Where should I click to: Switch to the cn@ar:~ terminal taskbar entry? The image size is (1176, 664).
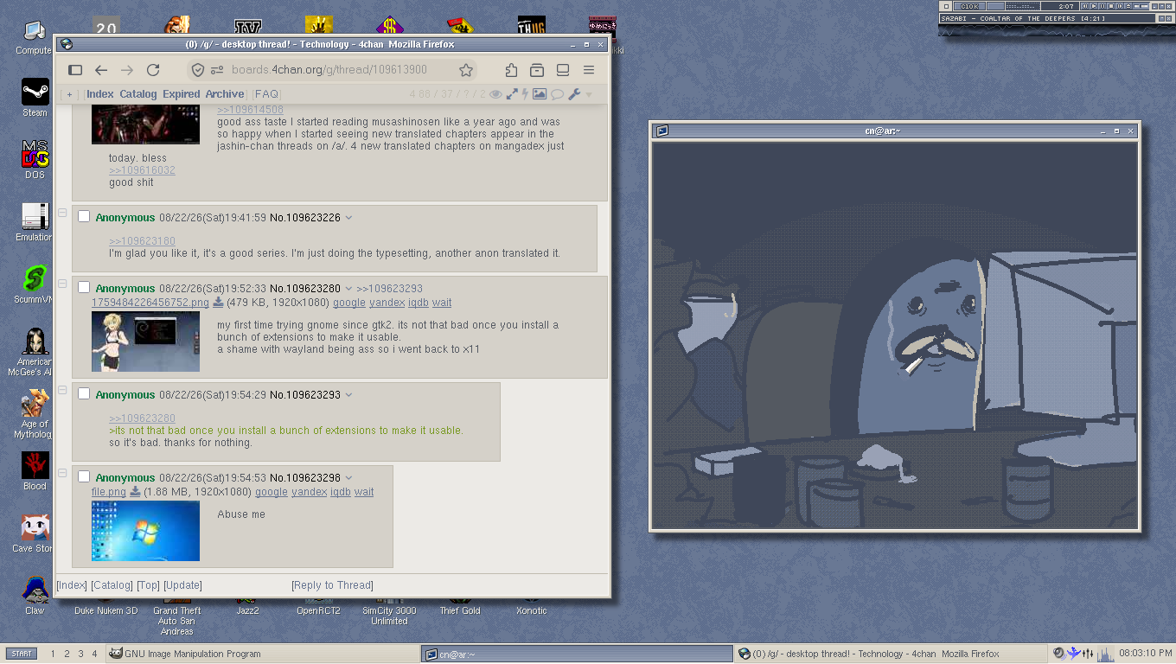(x=577, y=654)
